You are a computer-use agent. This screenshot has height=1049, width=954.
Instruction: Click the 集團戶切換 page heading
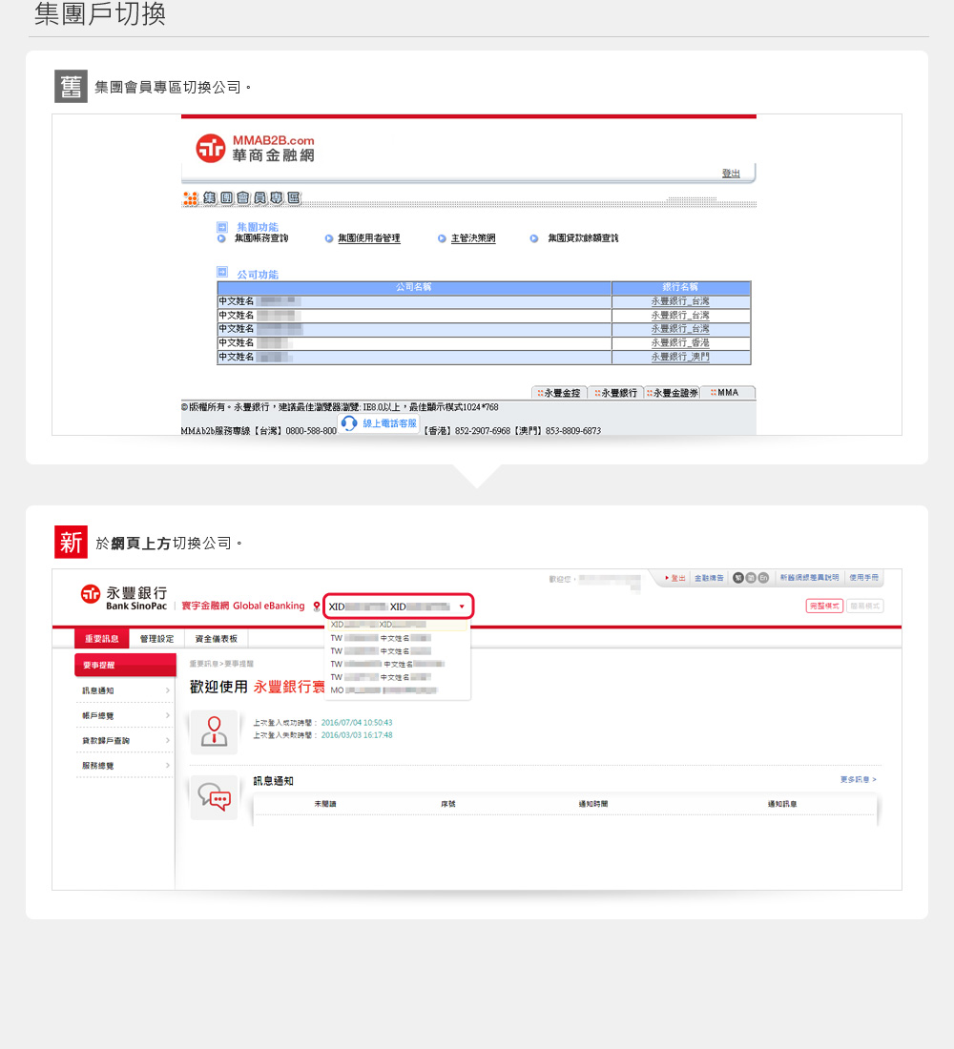coord(100,13)
